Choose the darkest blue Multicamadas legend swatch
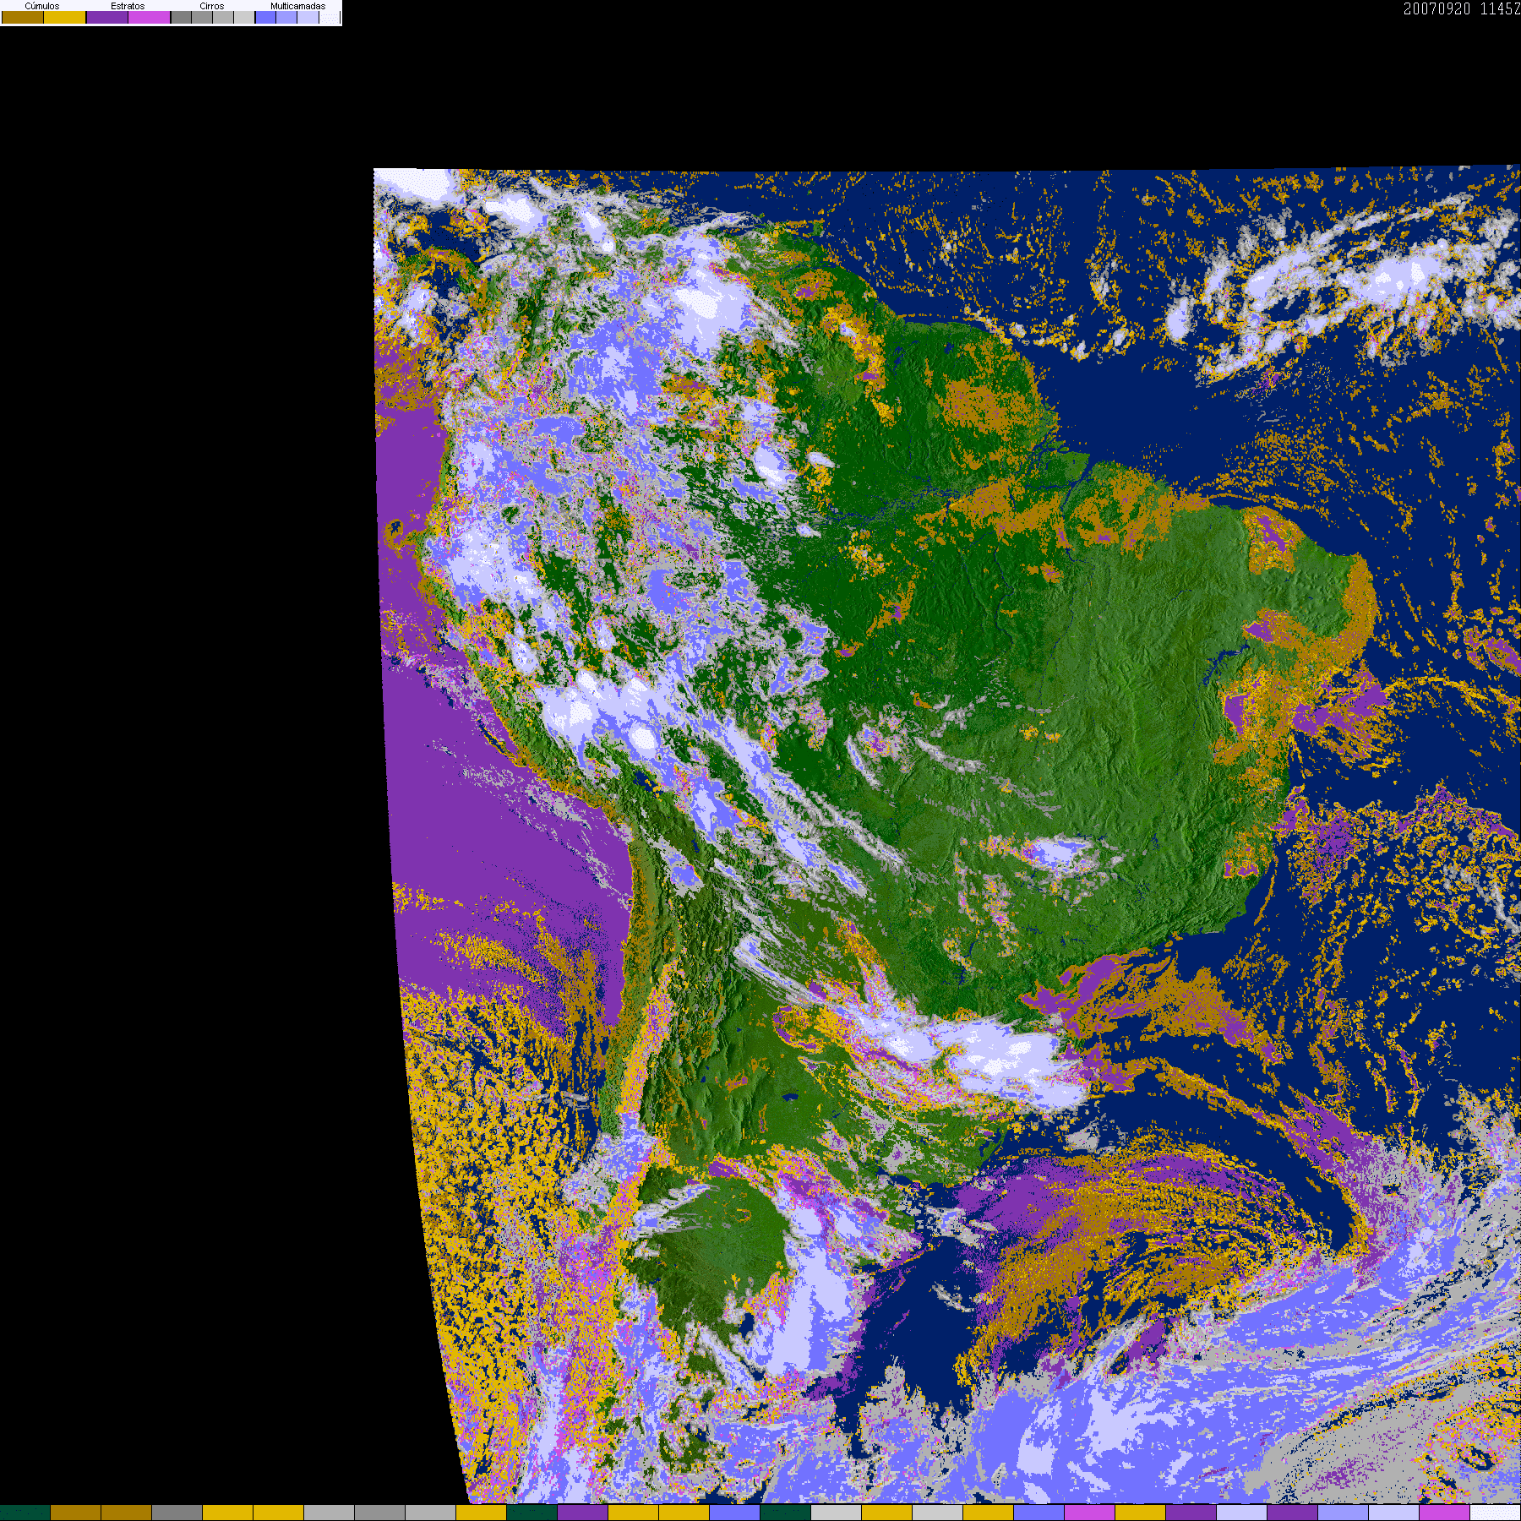Image resolution: width=1521 pixels, height=1521 pixels. [x=265, y=17]
